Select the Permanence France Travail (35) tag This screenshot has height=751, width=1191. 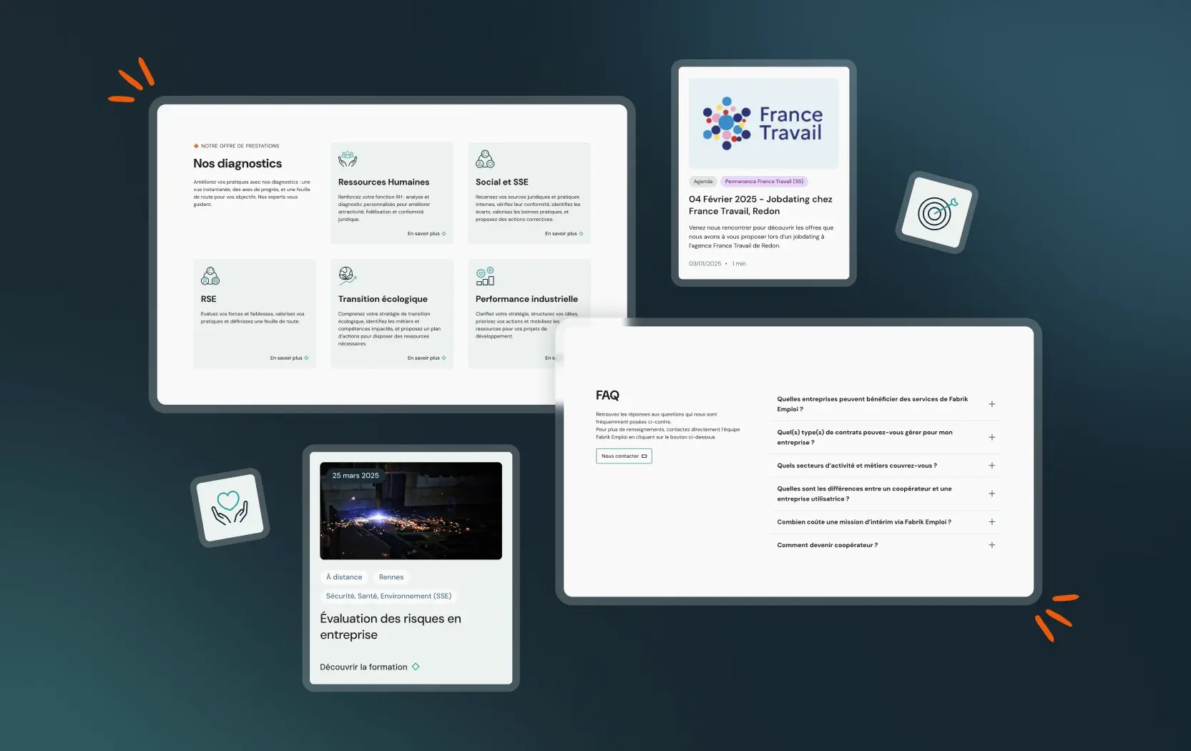(764, 182)
